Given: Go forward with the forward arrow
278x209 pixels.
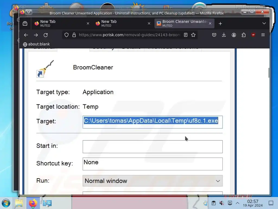Looking at the screenshot, I should (36, 35).
